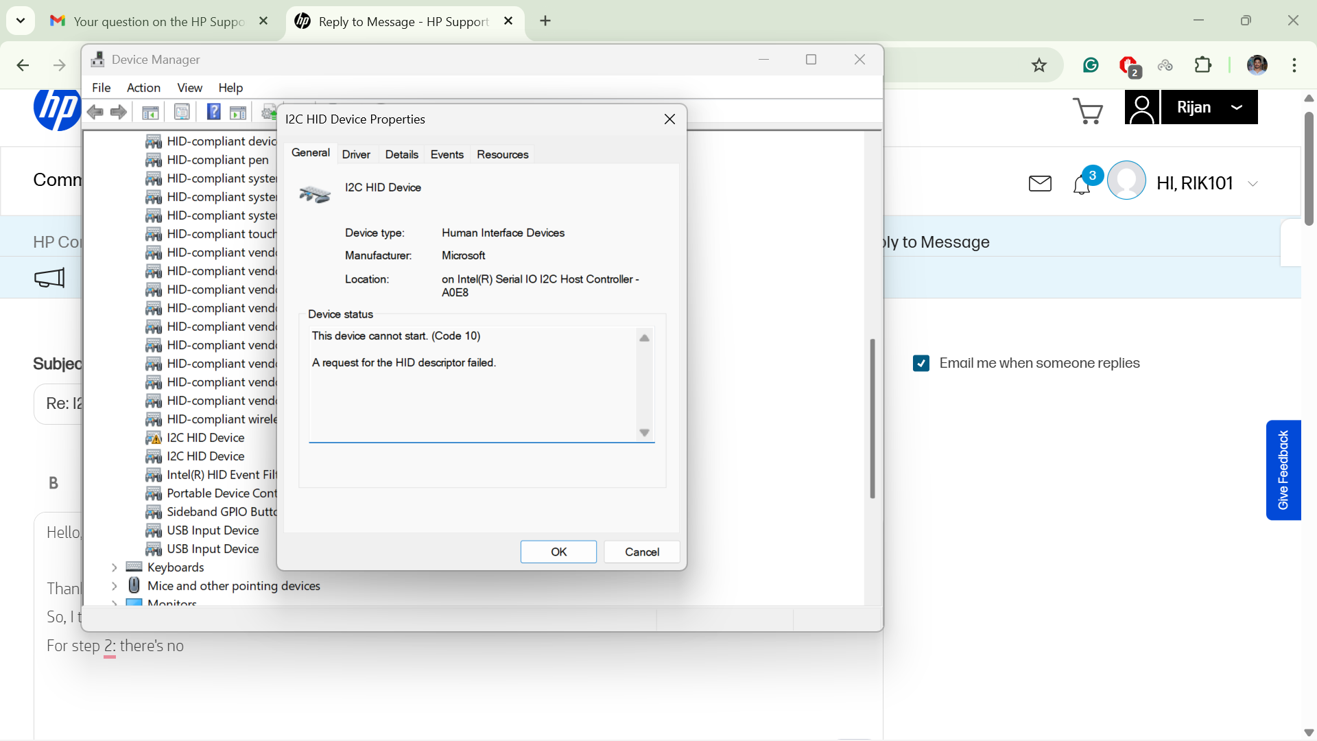Switch to the Driver tab

[356, 154]
